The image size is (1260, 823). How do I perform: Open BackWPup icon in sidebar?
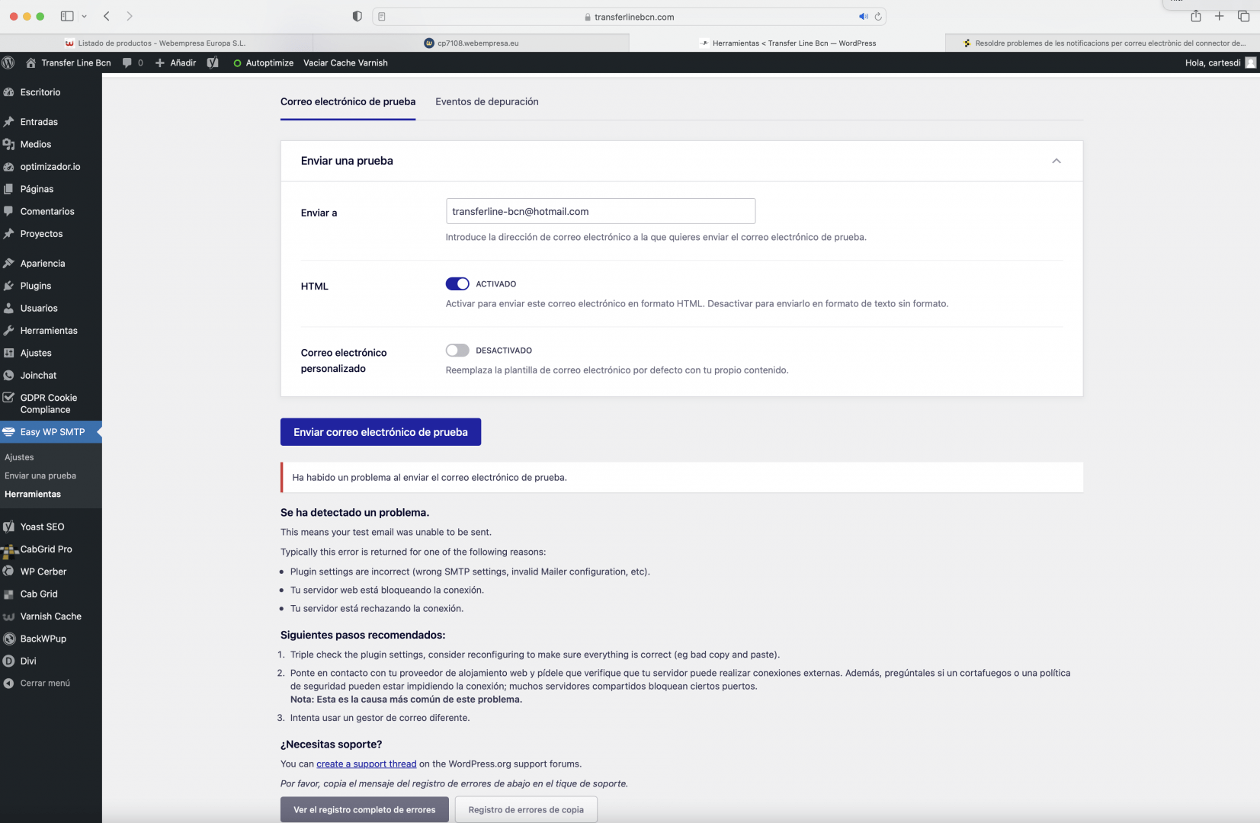point(9,639)
